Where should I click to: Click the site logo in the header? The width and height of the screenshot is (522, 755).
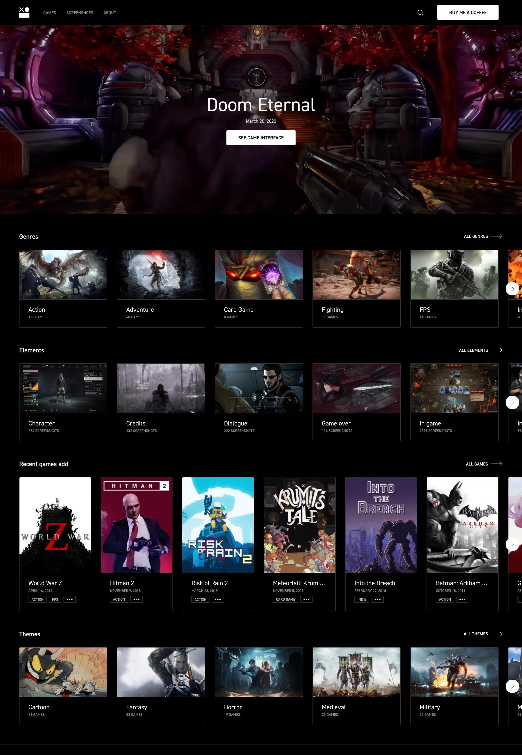24,12
